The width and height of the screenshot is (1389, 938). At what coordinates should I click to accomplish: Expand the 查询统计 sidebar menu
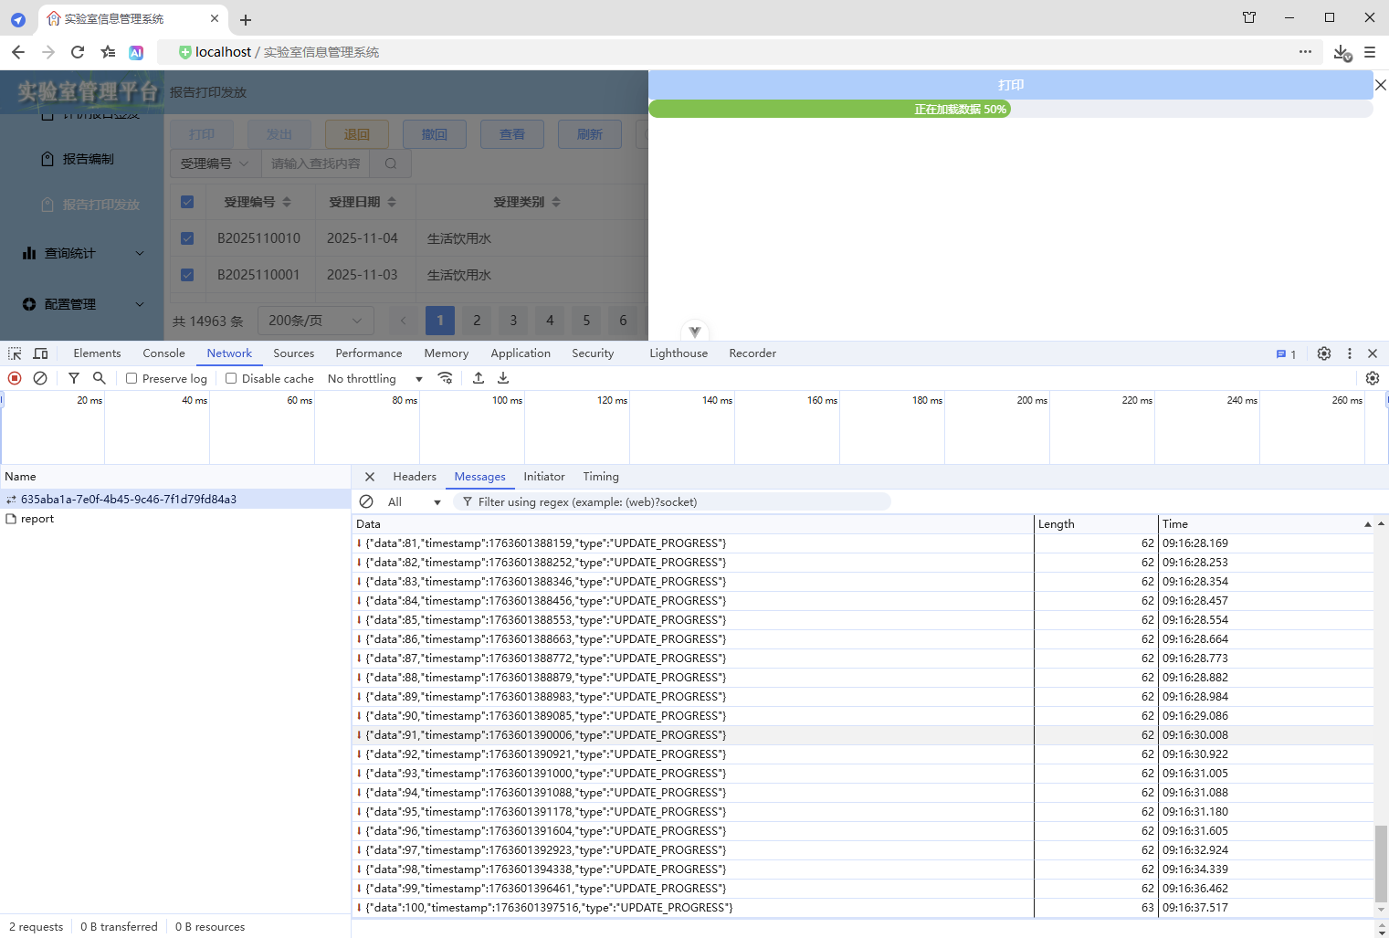(x=83, y=253)
